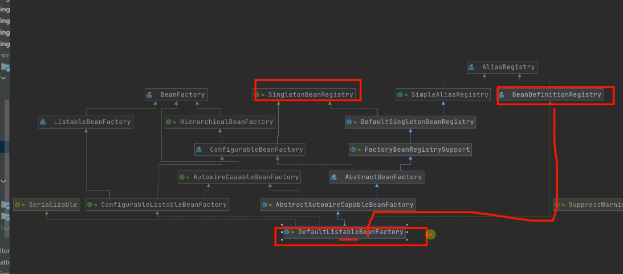Select the BeanDefinitionRegistry node

(x=550, y=95)
